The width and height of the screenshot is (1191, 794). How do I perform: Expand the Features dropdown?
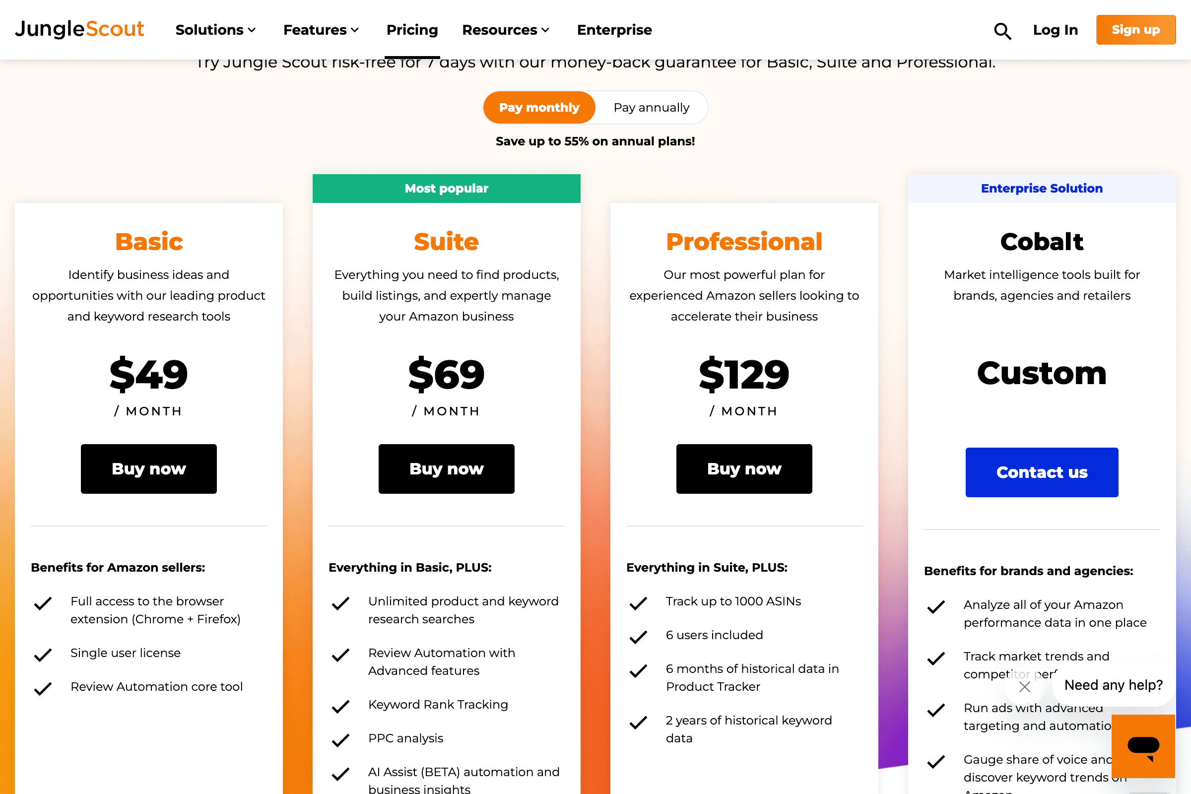tap(321, 30)
